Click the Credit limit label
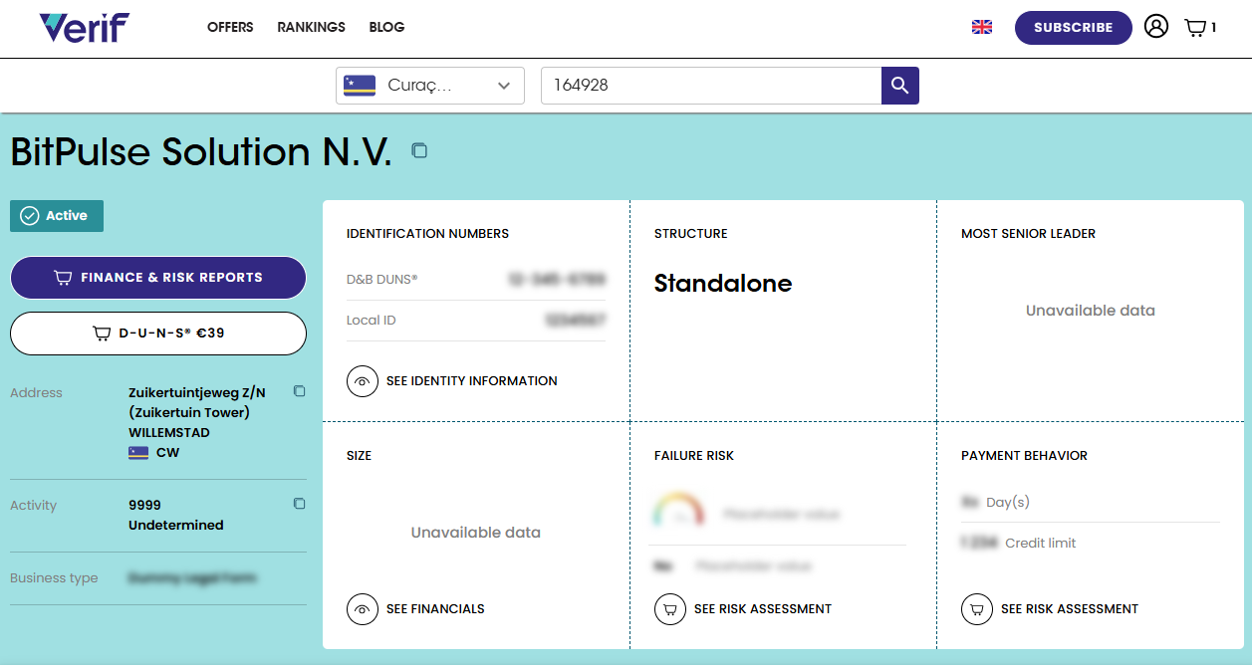1252x670 pixels. [1041, 544]
